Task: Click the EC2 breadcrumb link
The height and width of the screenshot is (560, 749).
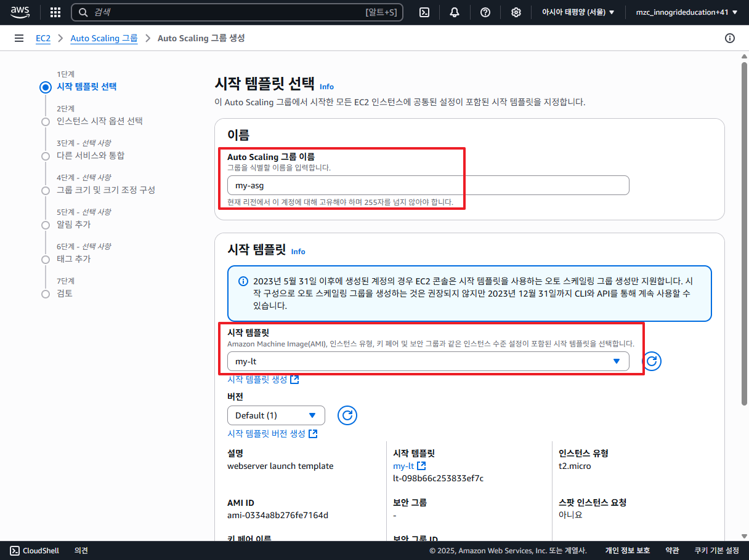Action: tap(43, 38)
